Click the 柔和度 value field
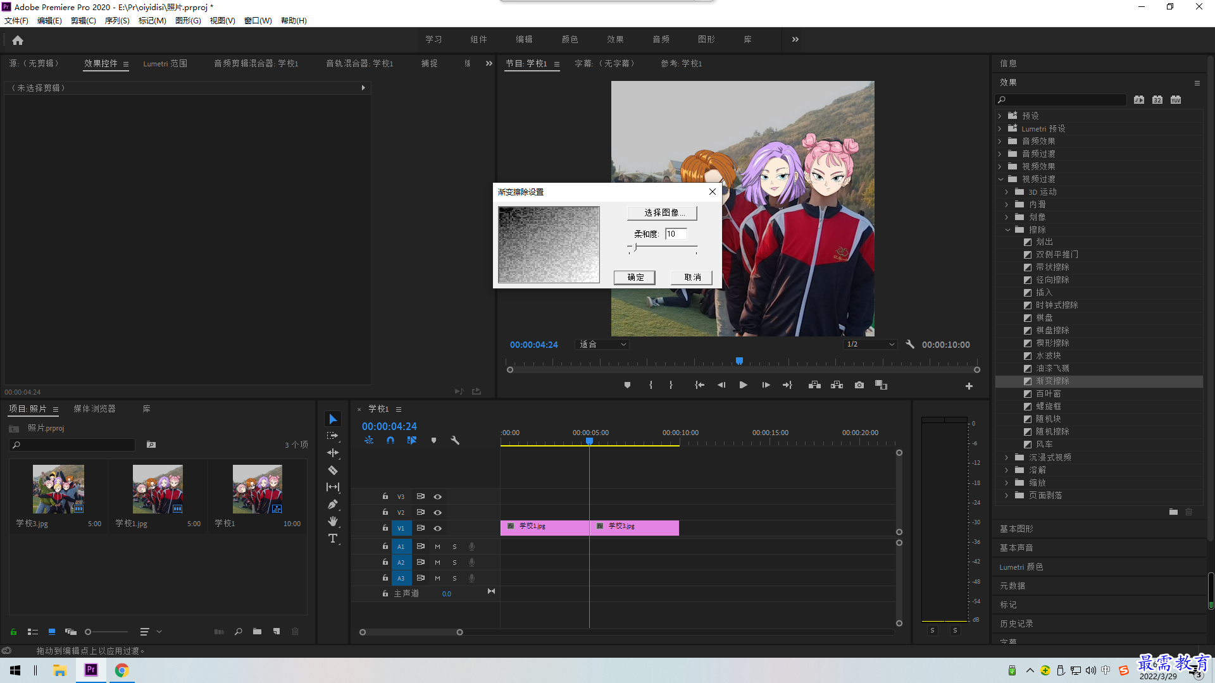This screenshot has height=683, width=1215. tap(676, 234)
